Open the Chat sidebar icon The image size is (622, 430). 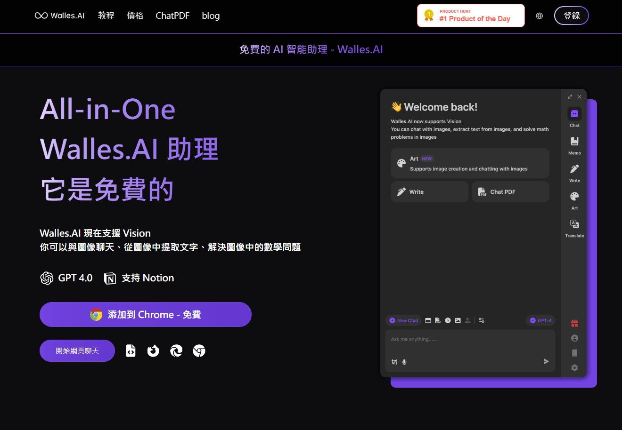point(574,114)
